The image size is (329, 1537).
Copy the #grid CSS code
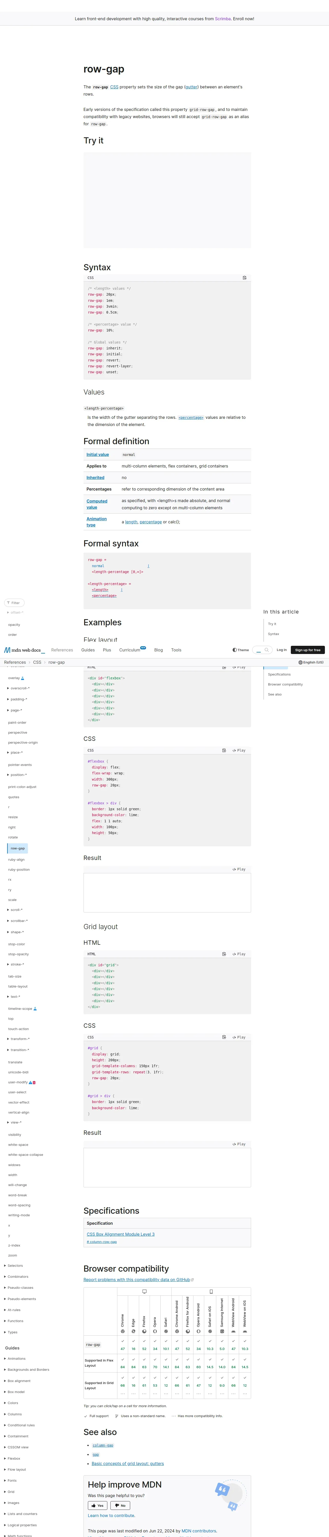point(224,1037)
